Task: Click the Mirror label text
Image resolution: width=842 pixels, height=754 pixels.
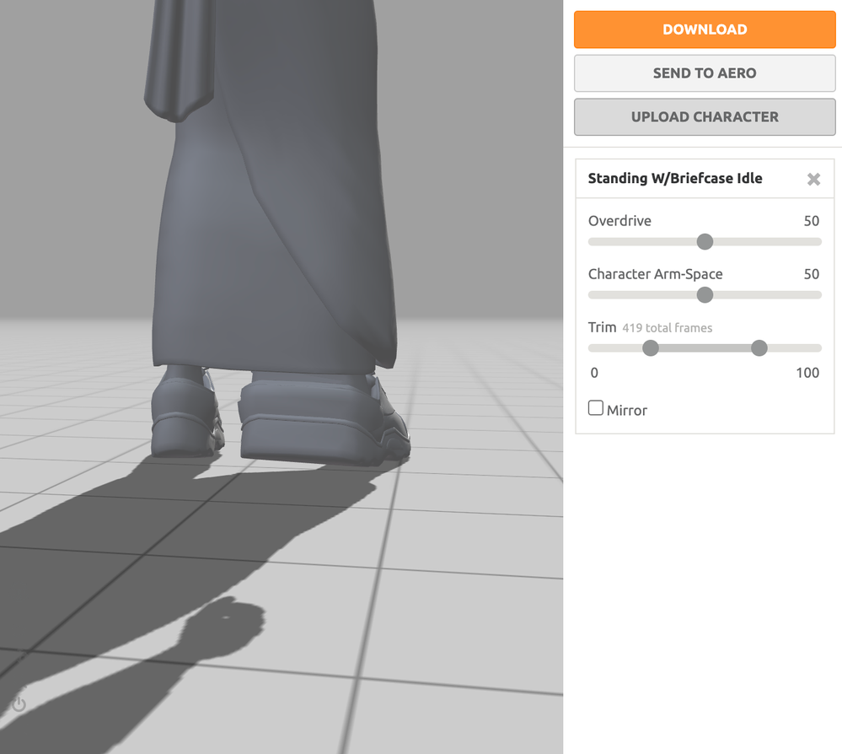Action: 627,411
